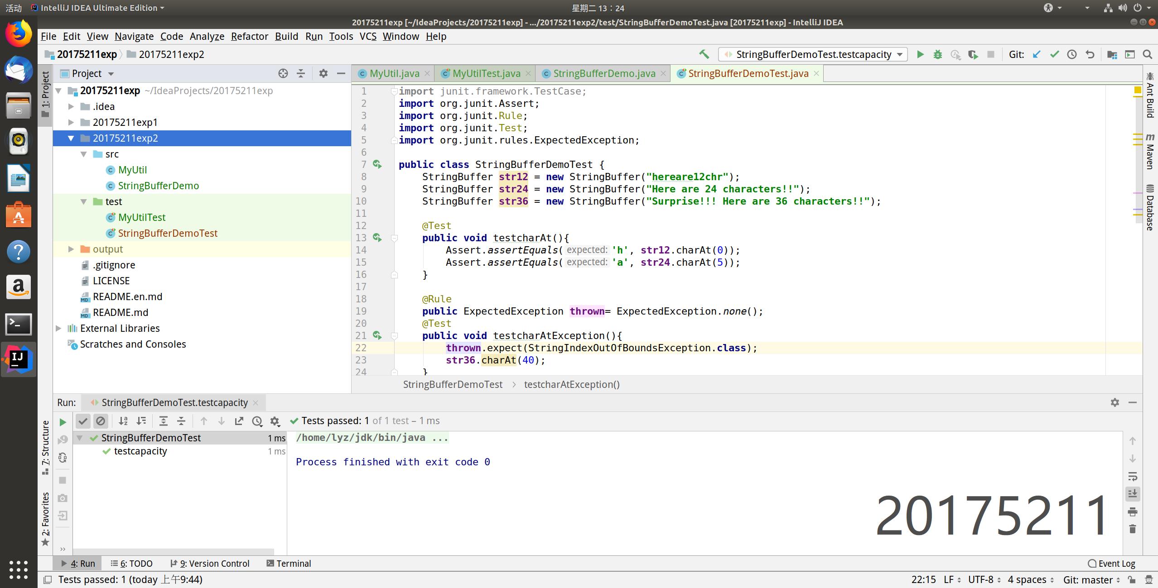Open the VCS menu

tap(368, 36)
